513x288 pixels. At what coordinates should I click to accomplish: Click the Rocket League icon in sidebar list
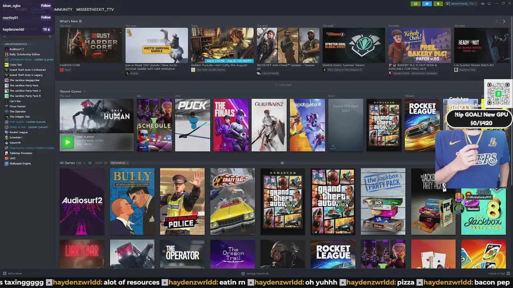click(x=6, y=132)
